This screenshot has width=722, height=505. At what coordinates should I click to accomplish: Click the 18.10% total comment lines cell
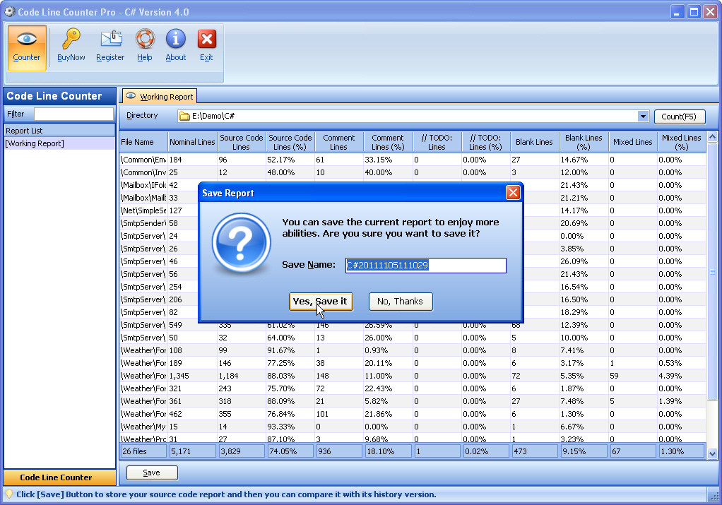click(x=388, y=451)
